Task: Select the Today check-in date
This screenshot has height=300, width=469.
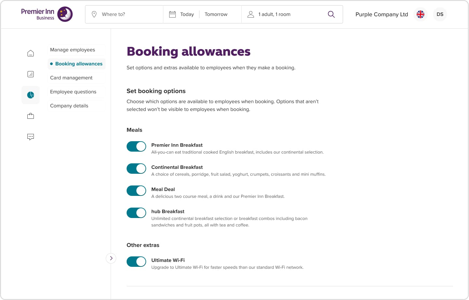Action: click(x=187, y=14)
